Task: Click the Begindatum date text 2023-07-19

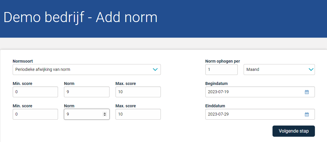Action: tap(218, 92)
